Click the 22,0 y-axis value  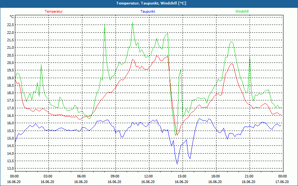coord(11,32)
